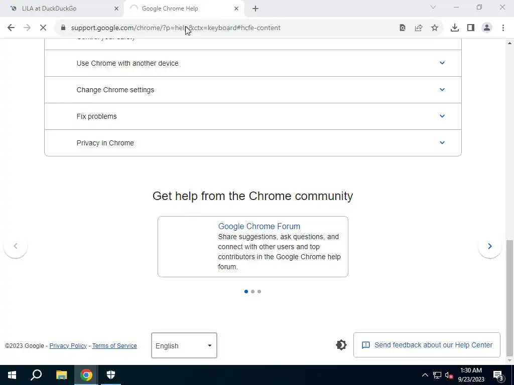Show the next community carousel card

[x=490, y=246]
